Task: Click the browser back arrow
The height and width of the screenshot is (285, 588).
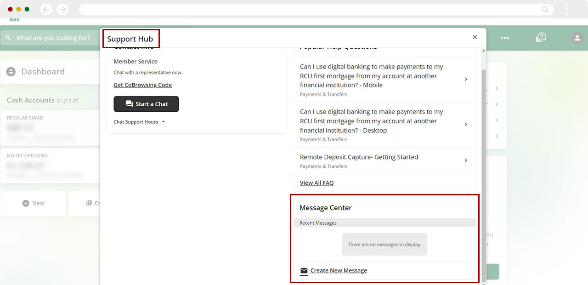Action: tap(46, 10)
